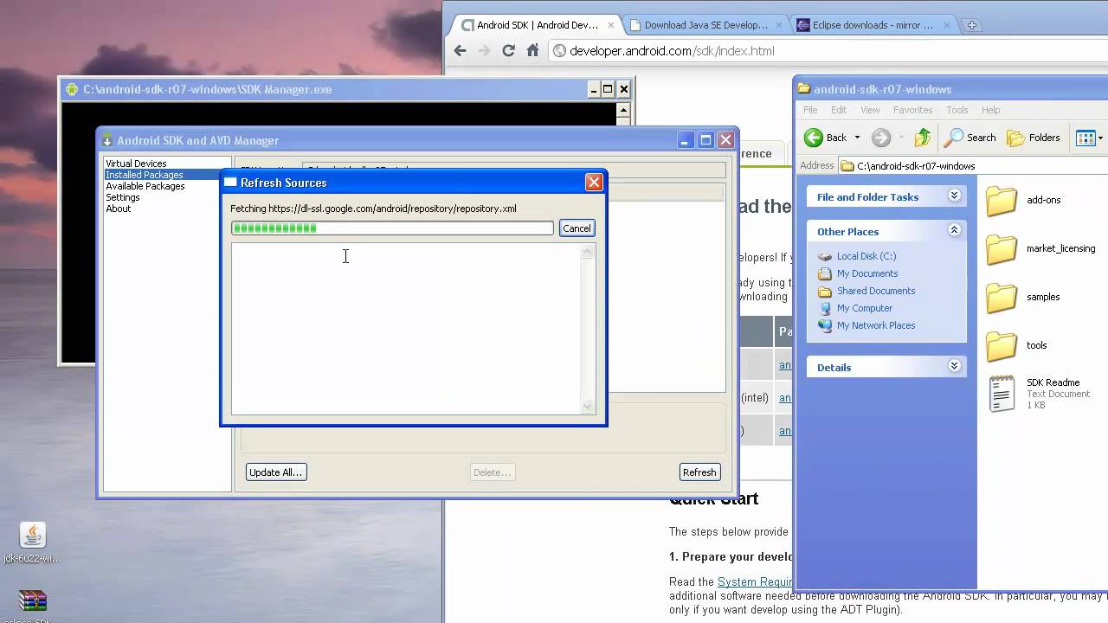Open a new browser tab
Screen dimensions: 1108x623
[x=971, y=25]
